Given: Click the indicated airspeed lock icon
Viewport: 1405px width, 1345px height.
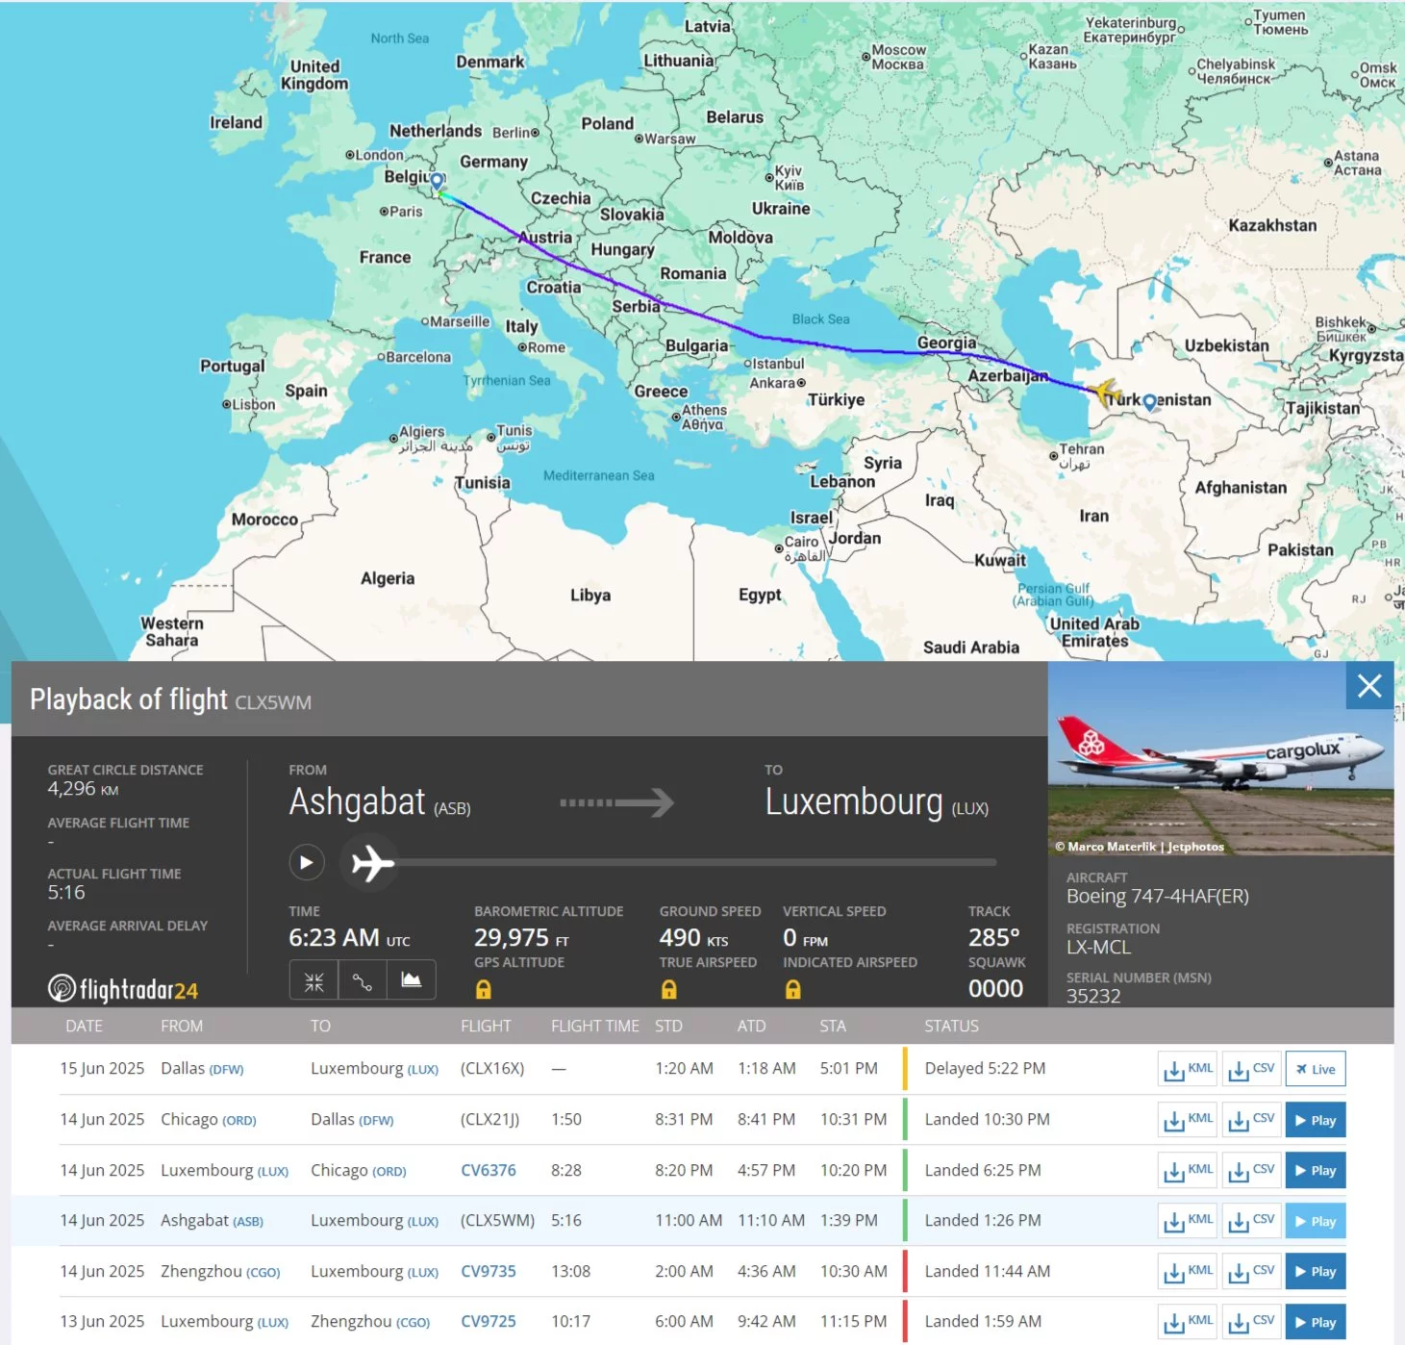Looking at the screenshot, I should tap(793, 989).
